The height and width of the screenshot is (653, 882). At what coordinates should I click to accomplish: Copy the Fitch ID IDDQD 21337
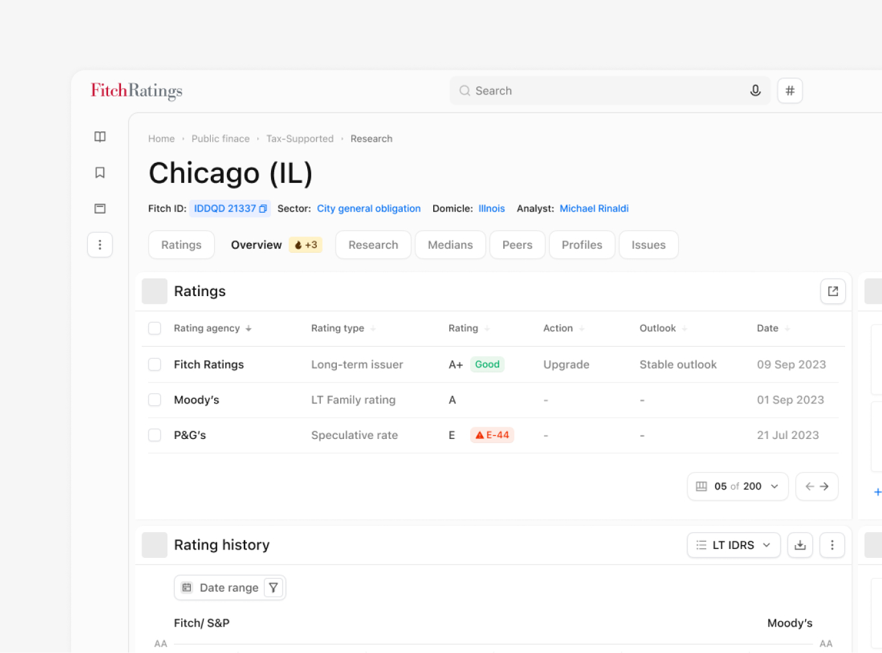[x=263, y=208]
